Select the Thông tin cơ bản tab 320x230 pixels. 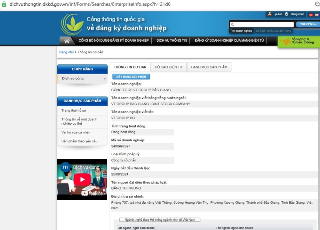130,67
